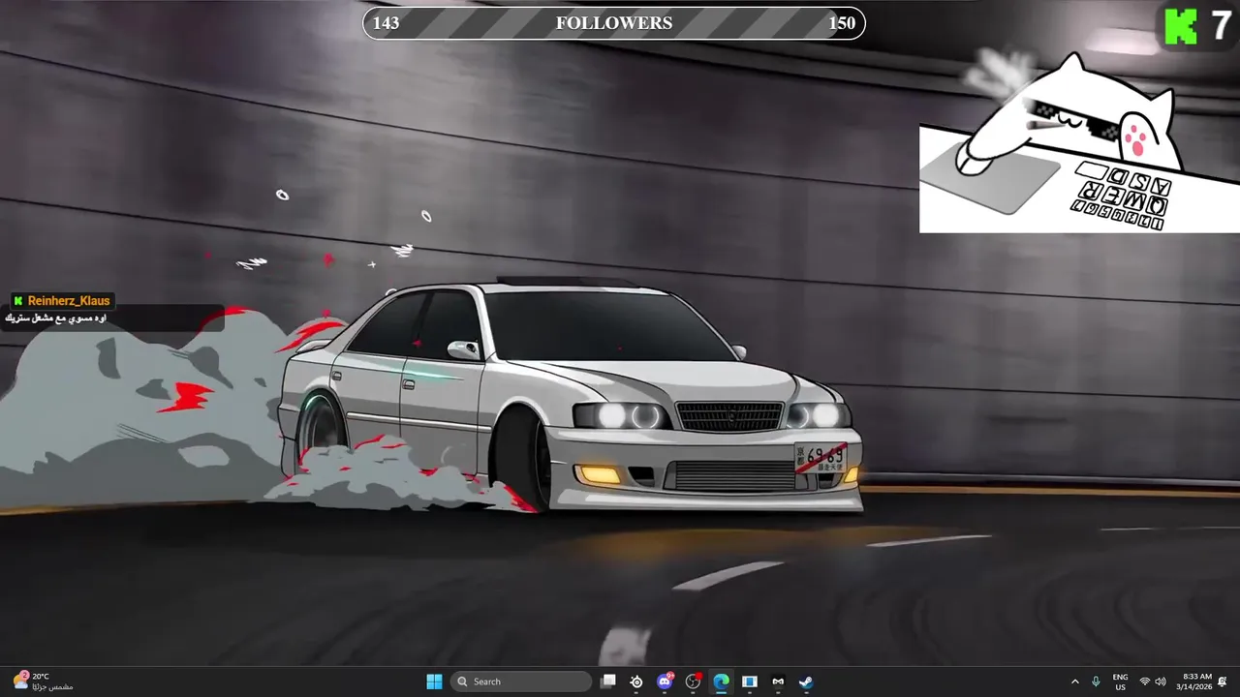Click the bongo cat keyboard overlay
The image size is (1240, 697).
pyautogui.click(x=1079, y=142)
